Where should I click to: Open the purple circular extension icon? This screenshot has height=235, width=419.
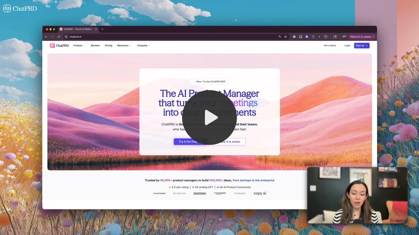click(x=307, y=37)
